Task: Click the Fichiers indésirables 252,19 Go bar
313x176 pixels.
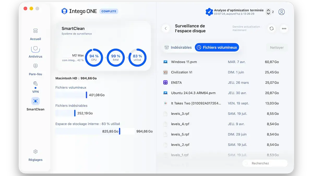Action: (65, 113)
